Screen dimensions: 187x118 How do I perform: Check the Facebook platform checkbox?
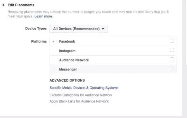(172, 41)
